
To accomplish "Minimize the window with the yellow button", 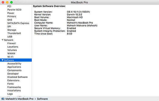I will click(x=7, y=2).
